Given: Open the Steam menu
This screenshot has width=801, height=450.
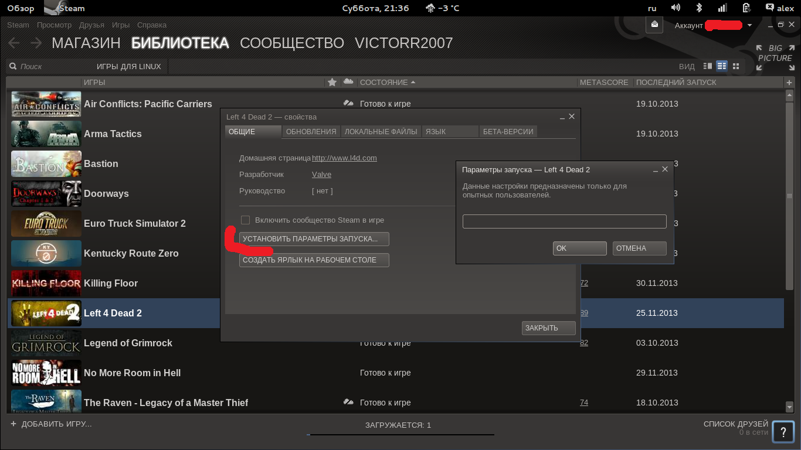Looking at the screenshot, I should tap(18, 25).
